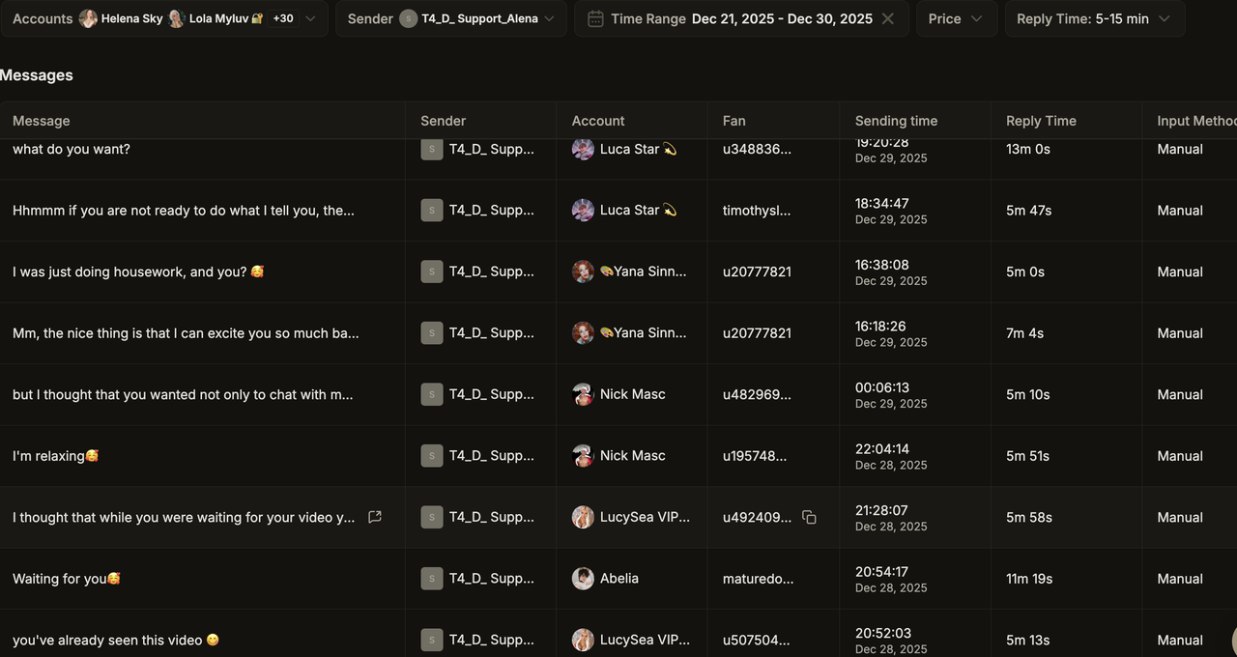Viewport: 1237px width, 657px height.
Task: Open the Accounts filter dropdown
Action: point(163,18)
